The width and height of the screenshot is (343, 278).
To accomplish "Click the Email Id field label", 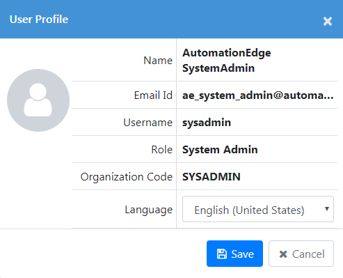I will 153,95.
